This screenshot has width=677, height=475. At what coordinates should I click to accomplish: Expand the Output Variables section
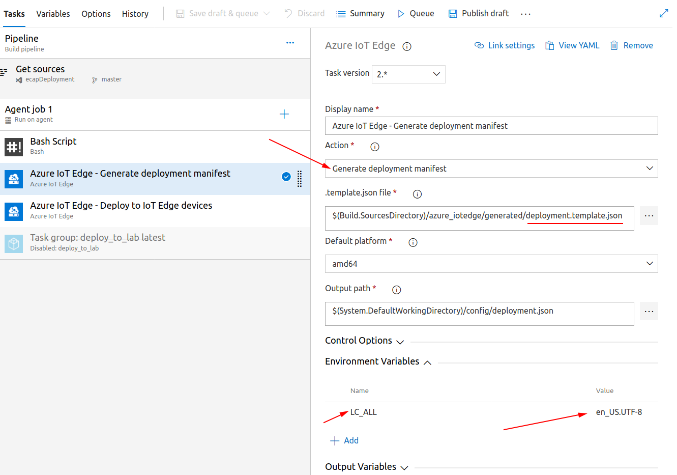(x=366, y=467)
